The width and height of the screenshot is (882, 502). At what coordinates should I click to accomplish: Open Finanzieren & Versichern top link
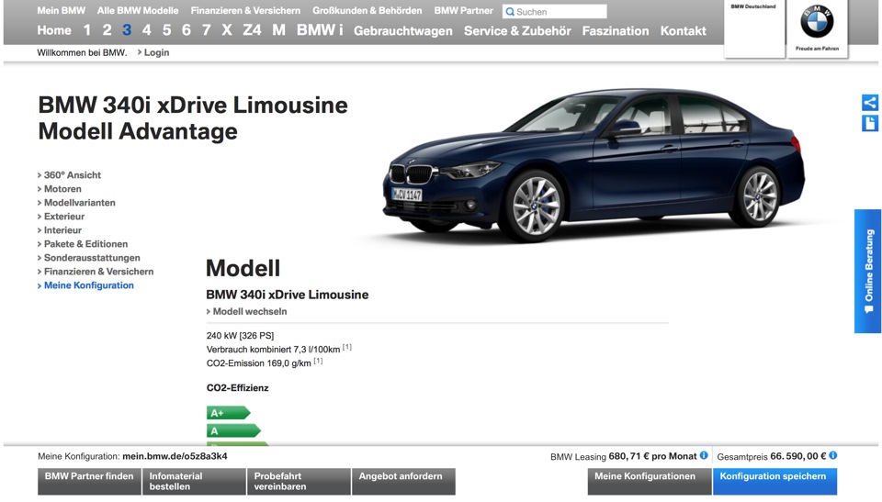click(245, 11)
